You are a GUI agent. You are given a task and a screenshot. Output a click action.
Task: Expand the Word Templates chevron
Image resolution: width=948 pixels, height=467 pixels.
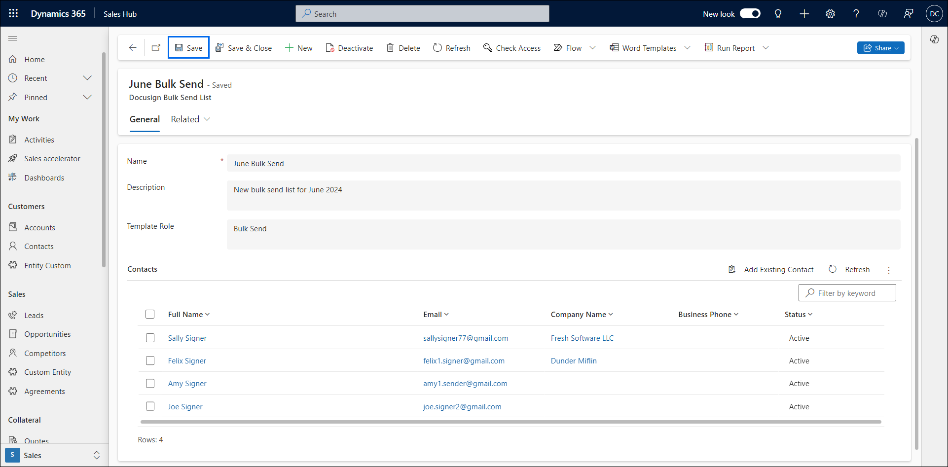coord(688,47)
